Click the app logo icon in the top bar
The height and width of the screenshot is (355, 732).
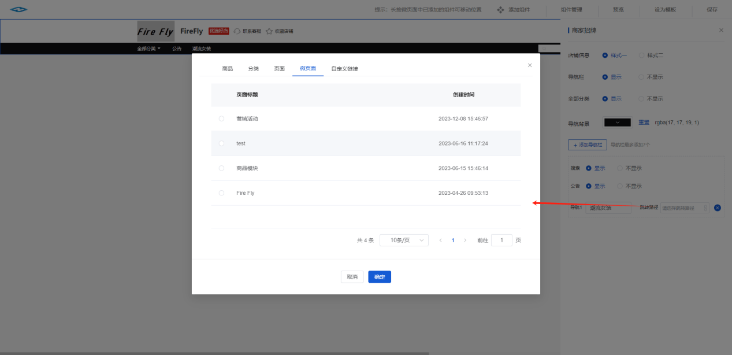18,9
